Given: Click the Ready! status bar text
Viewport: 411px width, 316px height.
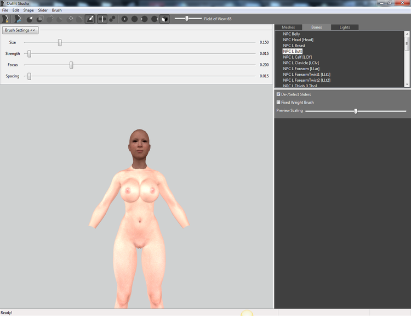Looking at the screenshot, I should pos(6,313).
